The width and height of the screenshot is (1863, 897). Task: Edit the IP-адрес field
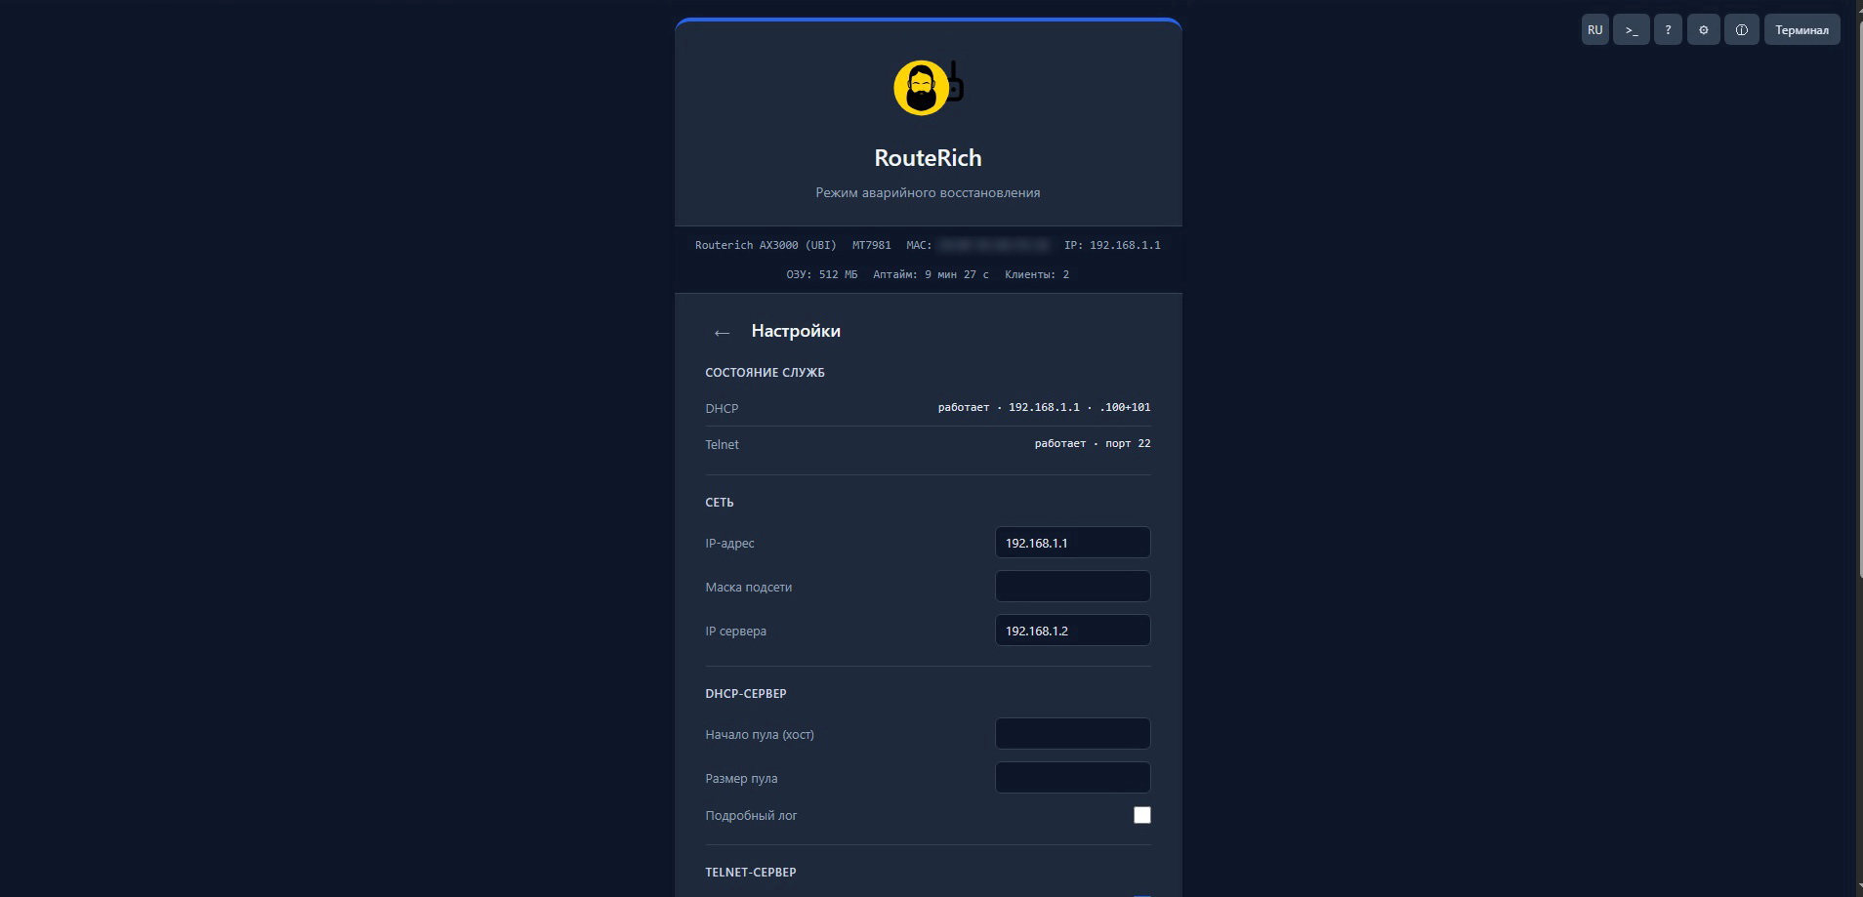click(1072, 543)
